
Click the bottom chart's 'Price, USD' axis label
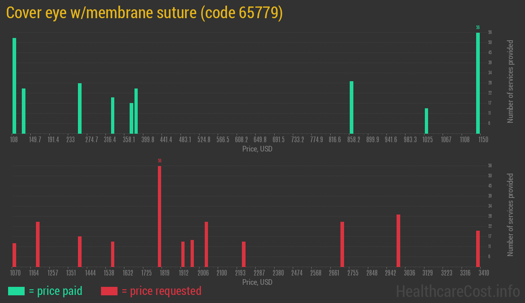pyautogui.click(x=257, y=282)
